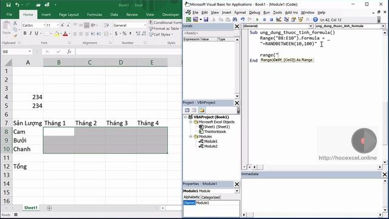Open the Calibri font name dropdown
The image size is (389, 219).
(x=44, y=25)
